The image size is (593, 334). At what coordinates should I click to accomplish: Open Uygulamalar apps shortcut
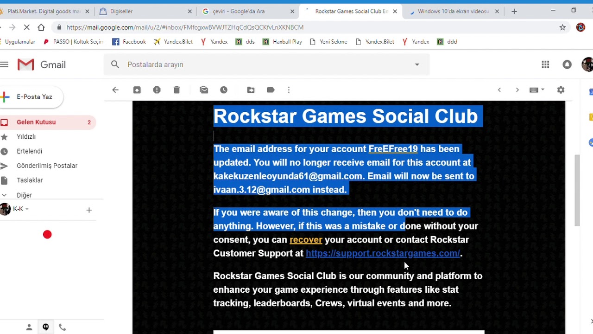pos(18,42)
